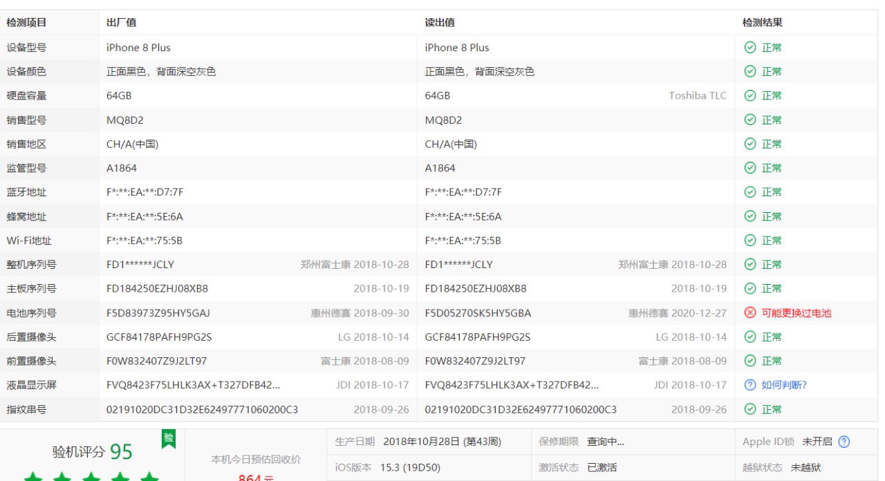Click the red X icon in 电池序列号 row
885x481 pixels.
click(x=749, y=313)
